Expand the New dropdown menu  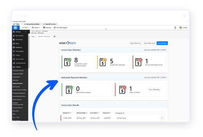(x=26, y=28)
